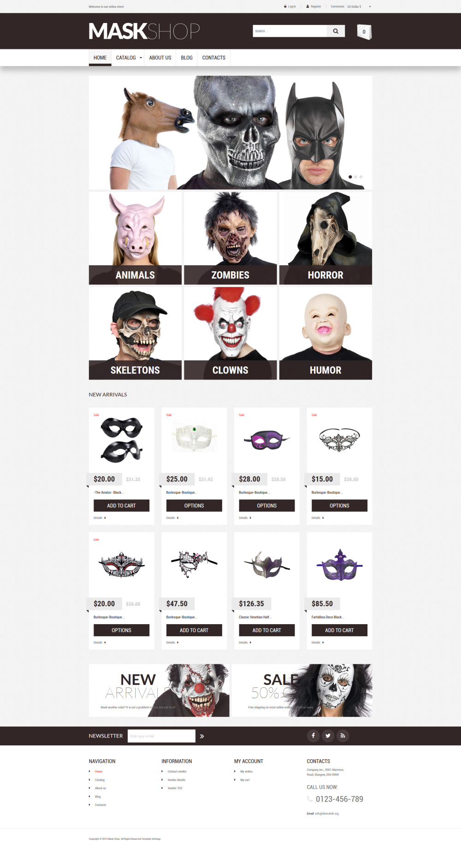Image resolution: width=461 pixels, height=849 pixels.
Task: Add the Aviator Black mask to cart
Action: click(x=121, y=505)
